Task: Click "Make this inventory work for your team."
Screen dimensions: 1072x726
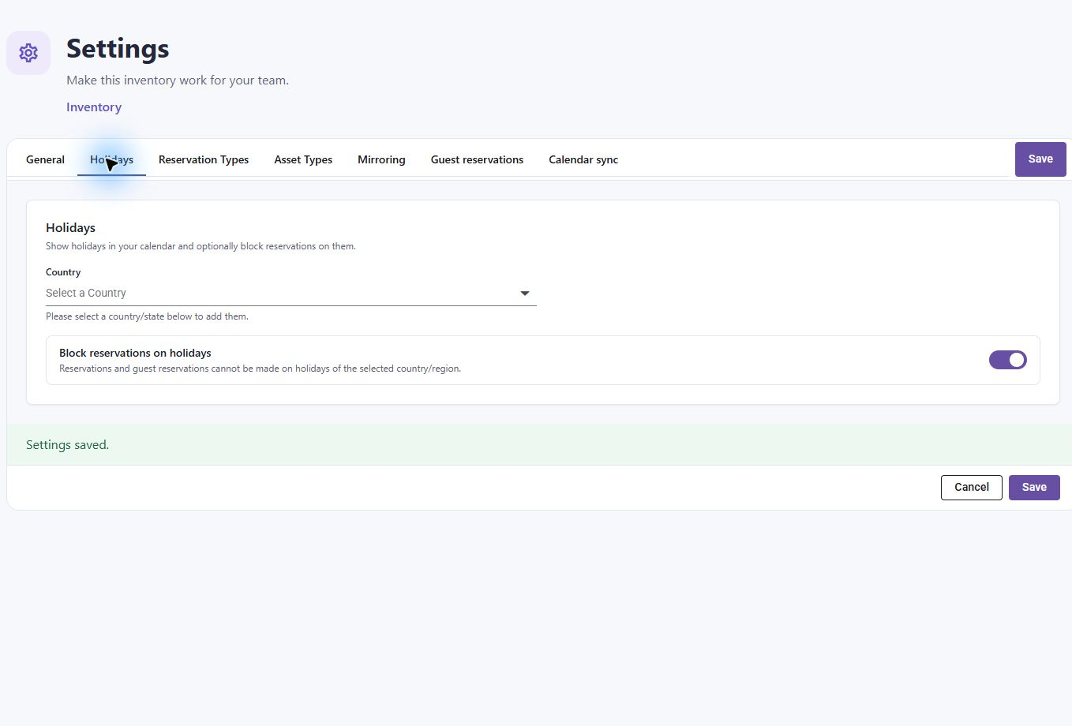Action: tap(178, 80)
